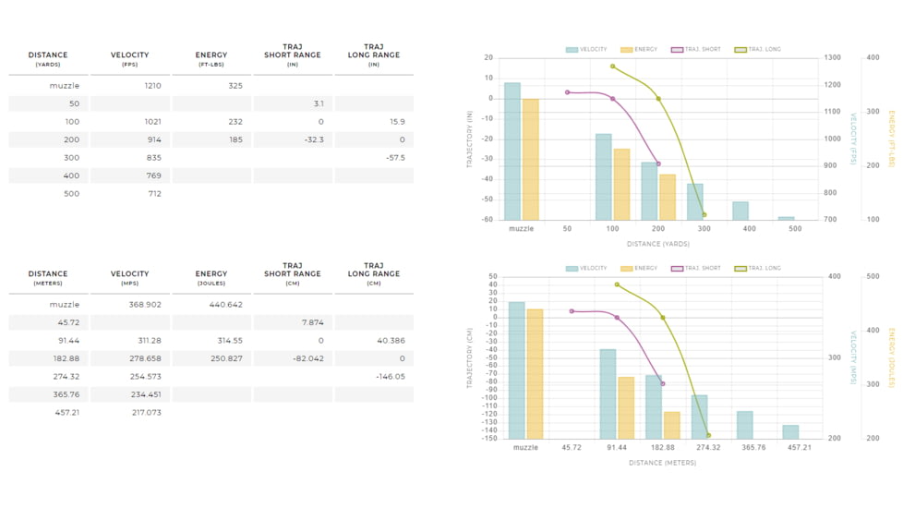The height and width of the screenshot is (508, 903).
Task: Toggle Energy legend in the yards chart
Action: [639, 50]
